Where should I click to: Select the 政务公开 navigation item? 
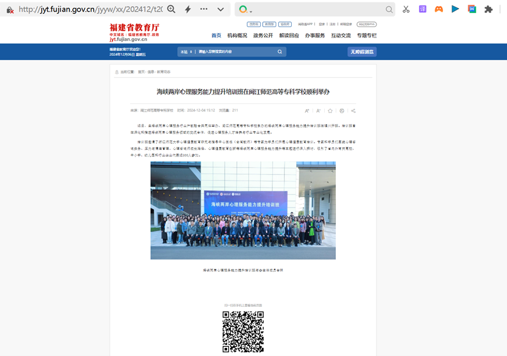point(263,36)
